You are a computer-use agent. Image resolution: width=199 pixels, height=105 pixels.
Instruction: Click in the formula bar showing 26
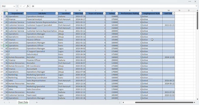[113, 6]
